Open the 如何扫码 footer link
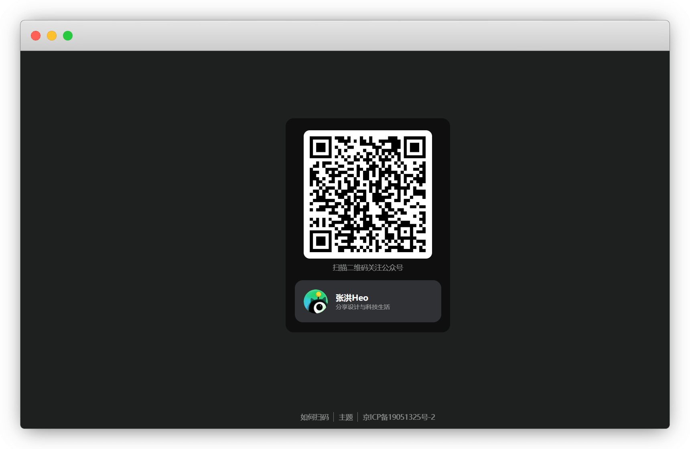Viewport: 690px width, 449px height. click(315, 417)
